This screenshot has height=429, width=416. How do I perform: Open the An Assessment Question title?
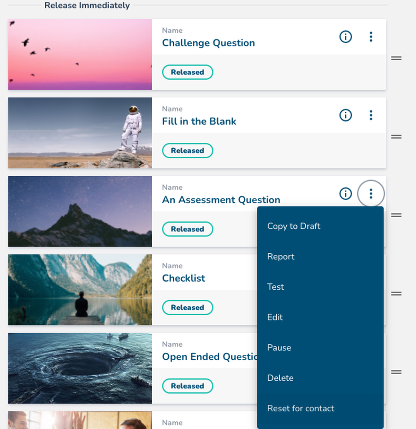[221, 200]
